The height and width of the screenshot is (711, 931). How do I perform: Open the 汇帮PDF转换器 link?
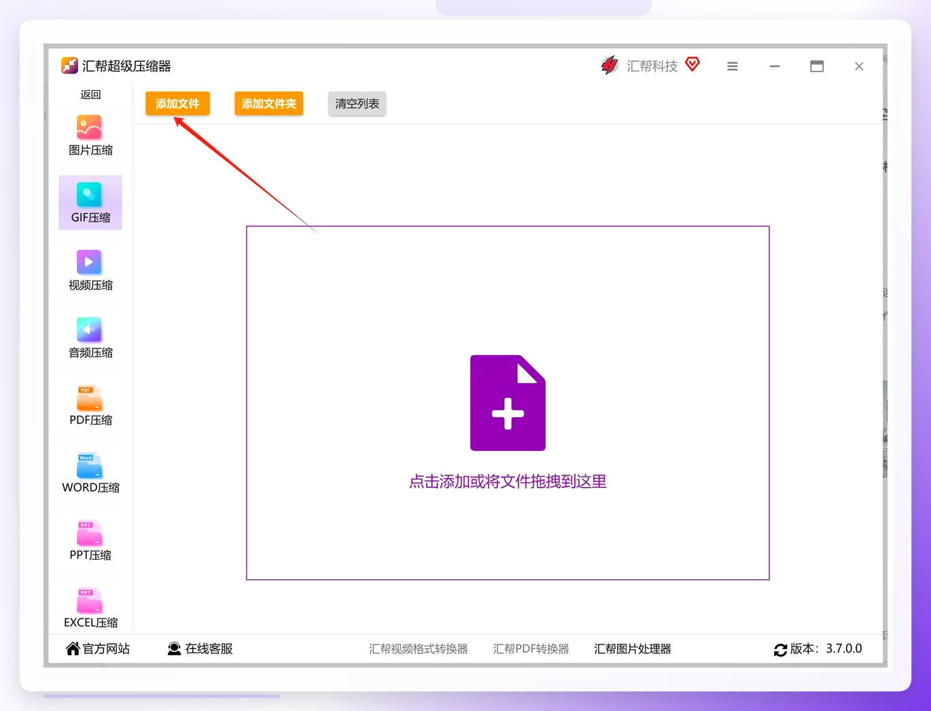tap(531, 649)
